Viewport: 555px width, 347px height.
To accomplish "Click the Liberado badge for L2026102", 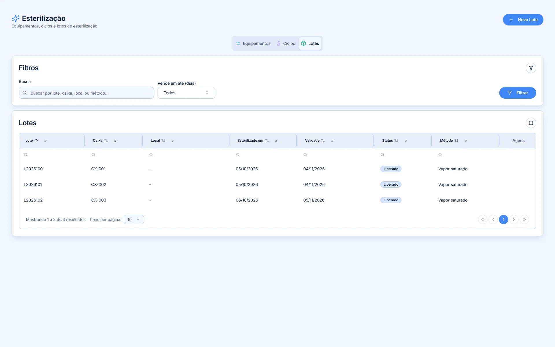I will (391, 200).
